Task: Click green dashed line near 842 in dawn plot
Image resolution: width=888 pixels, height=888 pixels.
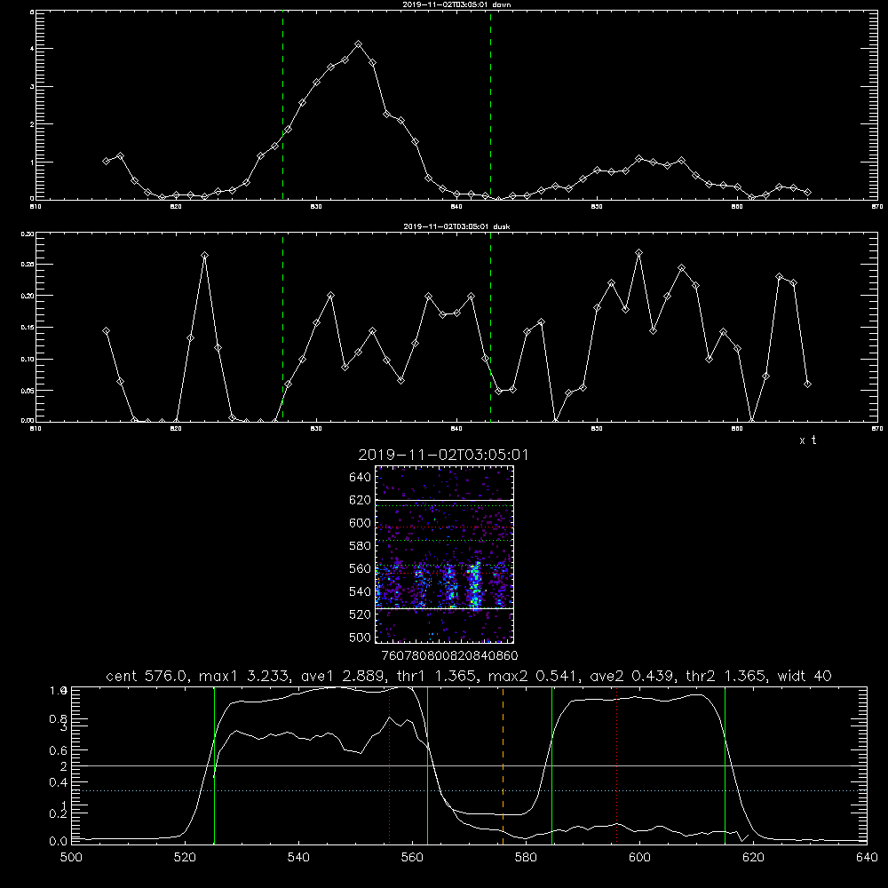Action: click(x=490, y=105)
